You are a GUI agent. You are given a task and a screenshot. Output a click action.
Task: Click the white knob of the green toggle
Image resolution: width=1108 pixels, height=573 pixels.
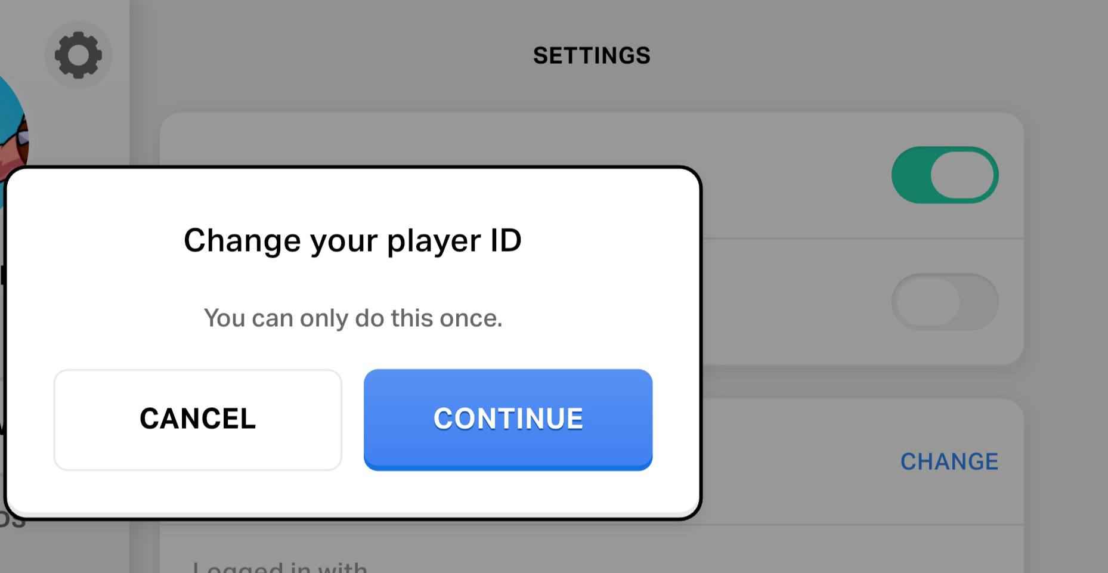(x=962, y=175)
